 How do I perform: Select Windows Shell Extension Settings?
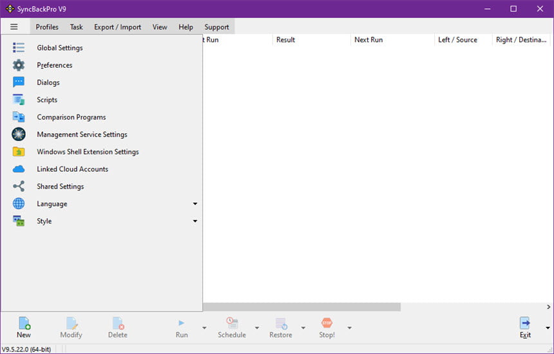101,151
